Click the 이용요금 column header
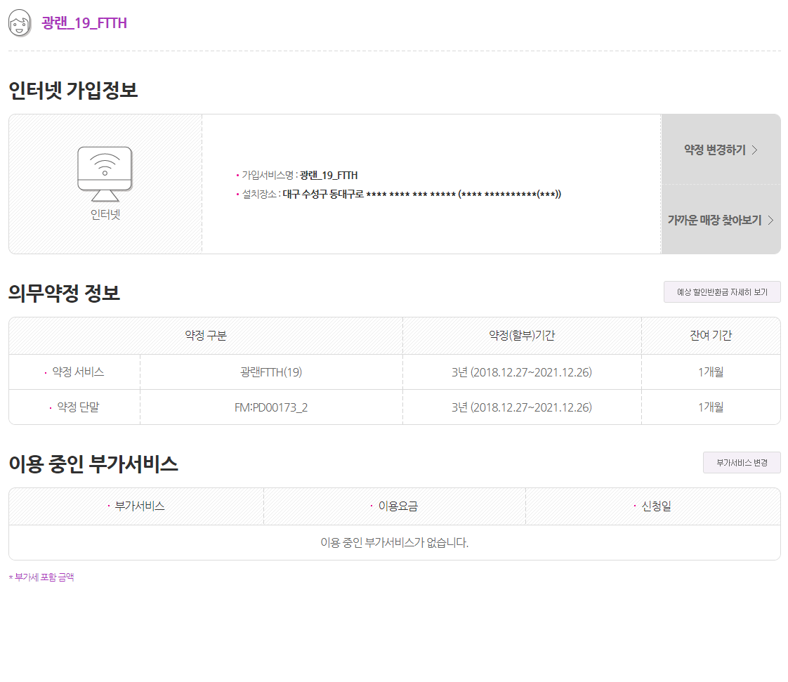788x682 pixels. coord(393,506)
